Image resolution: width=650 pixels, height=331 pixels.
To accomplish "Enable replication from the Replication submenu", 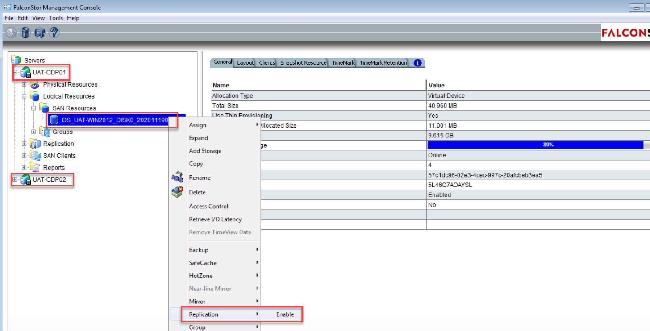I will 285,314.
